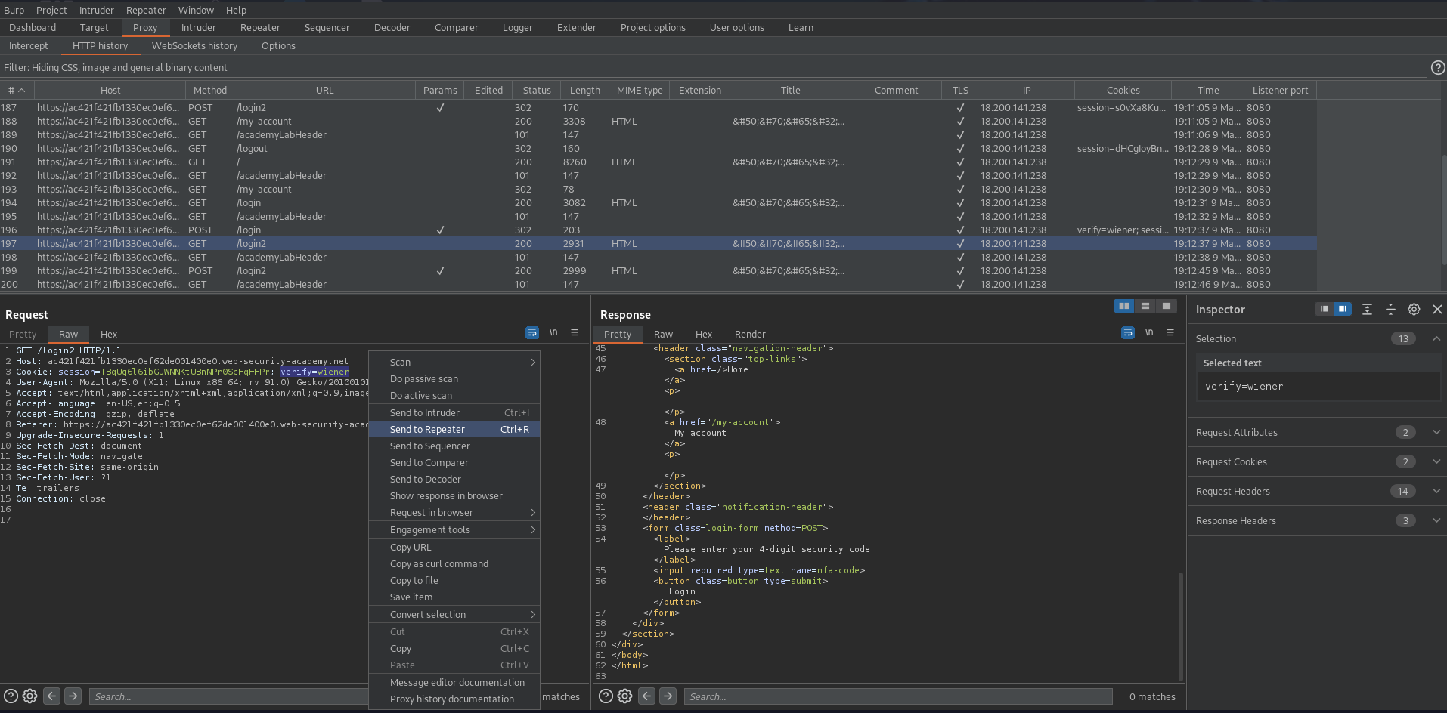
Task: Collapse all Inspector sections icon
Action: (x=1390, y=309)
